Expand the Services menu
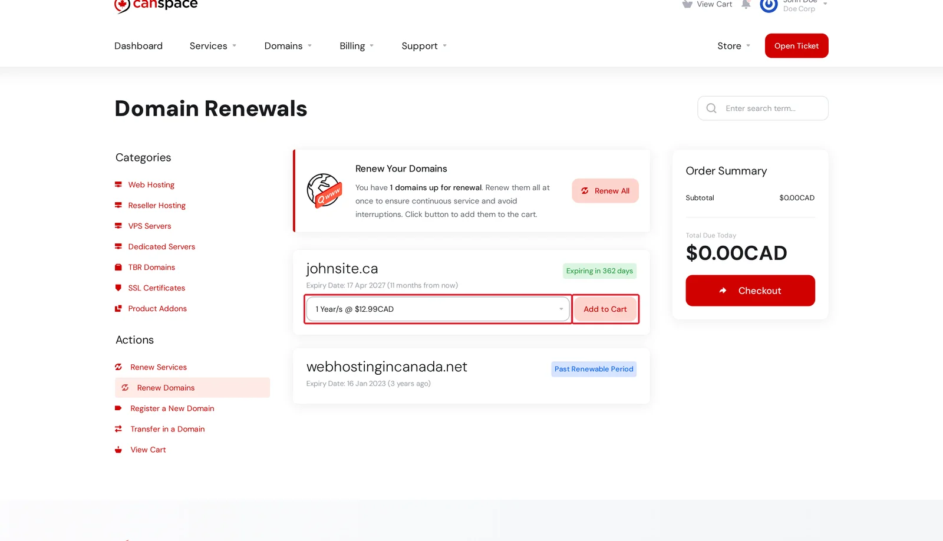 (213, 46)
